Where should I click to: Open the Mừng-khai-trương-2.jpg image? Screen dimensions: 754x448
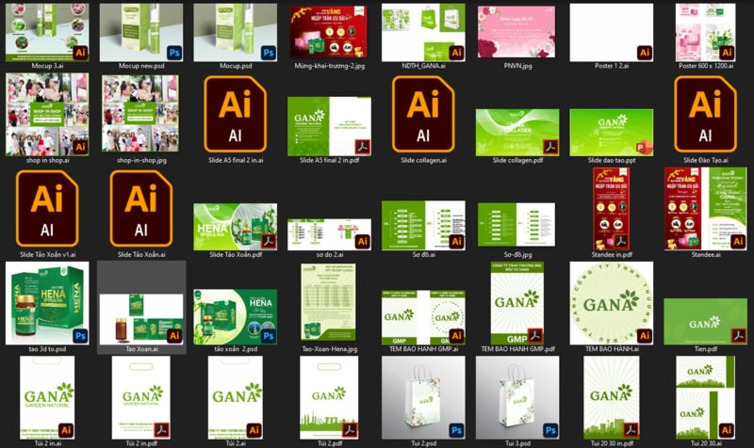[x=328, y=32]
